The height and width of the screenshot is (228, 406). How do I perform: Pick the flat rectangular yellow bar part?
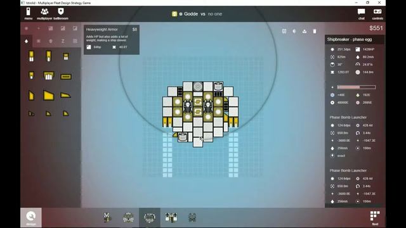pos(66,77)
